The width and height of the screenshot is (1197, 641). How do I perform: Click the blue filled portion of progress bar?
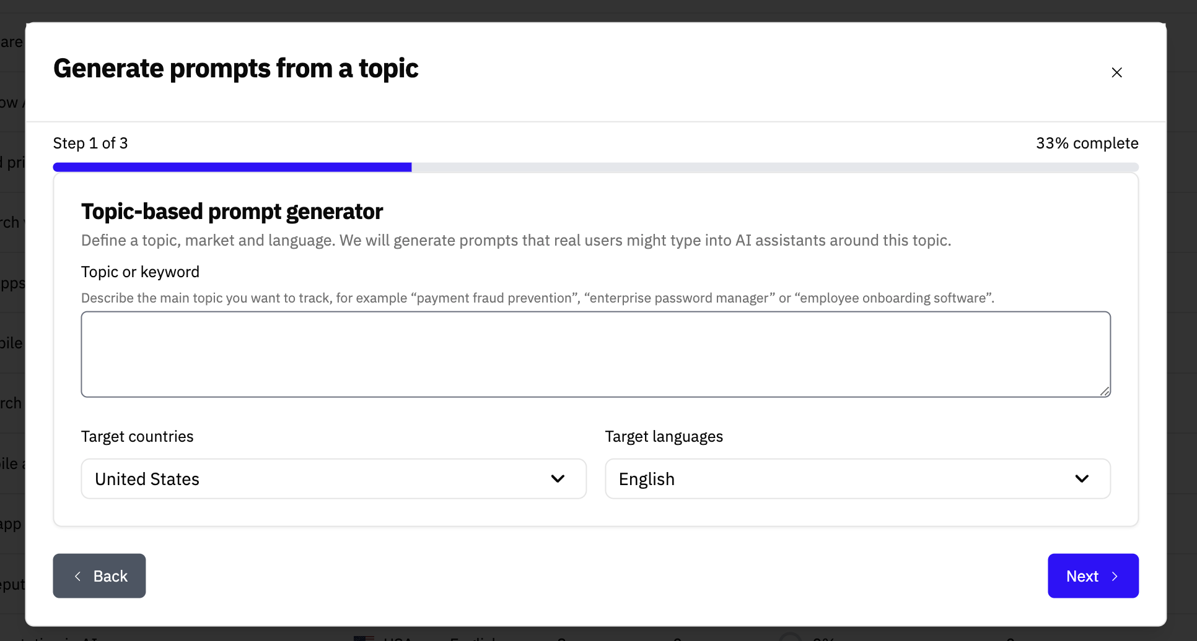coord(232,167)
